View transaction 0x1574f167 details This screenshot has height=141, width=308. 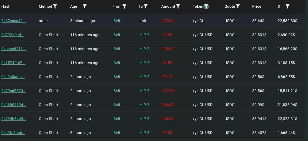[13, 63]
